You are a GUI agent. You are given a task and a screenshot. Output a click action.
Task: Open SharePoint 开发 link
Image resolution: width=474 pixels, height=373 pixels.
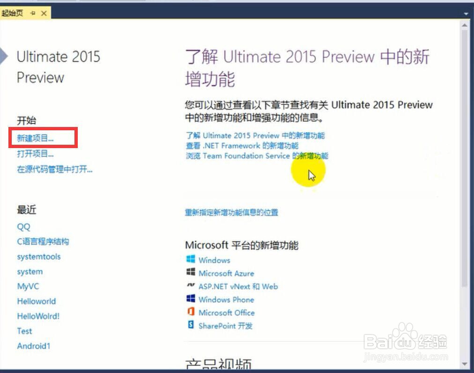226,326
